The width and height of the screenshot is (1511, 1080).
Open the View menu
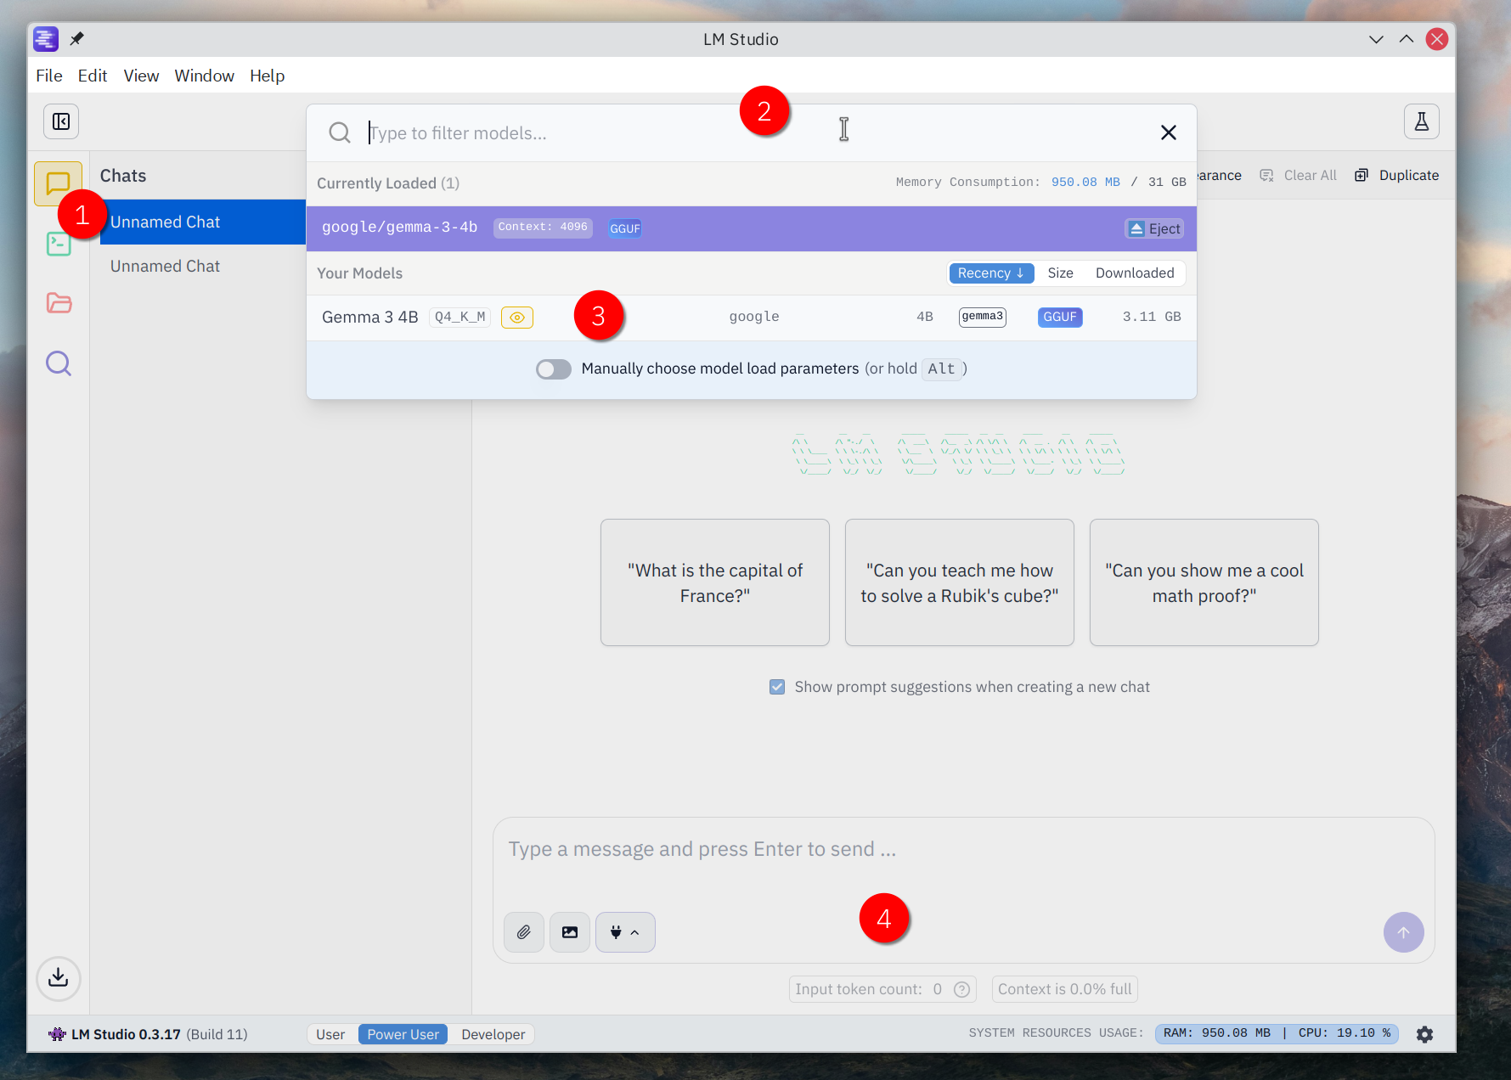pyautogui.click(x=141, y=76)
